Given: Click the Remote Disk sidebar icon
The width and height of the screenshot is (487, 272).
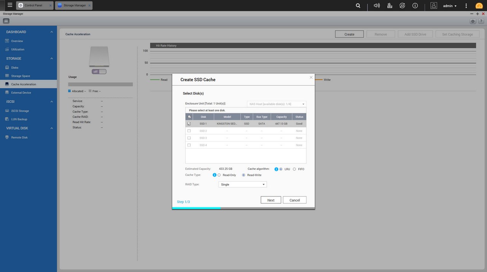Looking at the screenshot, I should click(7, 137).
